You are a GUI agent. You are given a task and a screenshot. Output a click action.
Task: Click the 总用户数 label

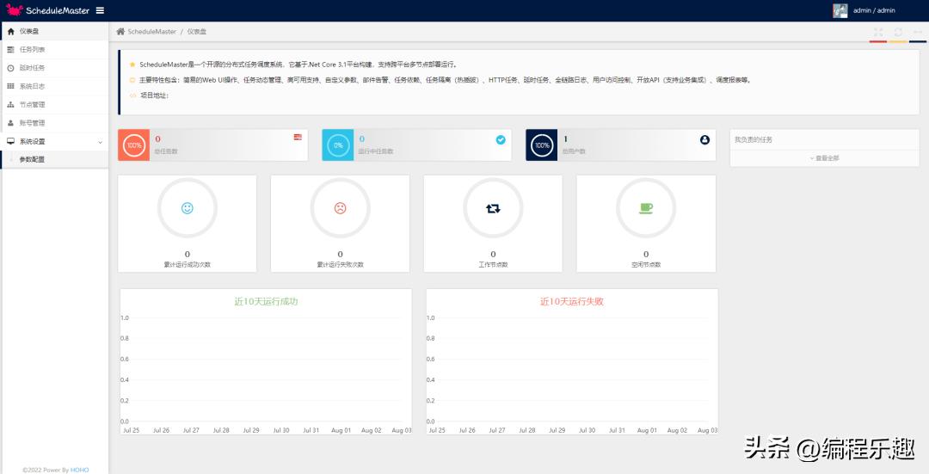(574, 151)
